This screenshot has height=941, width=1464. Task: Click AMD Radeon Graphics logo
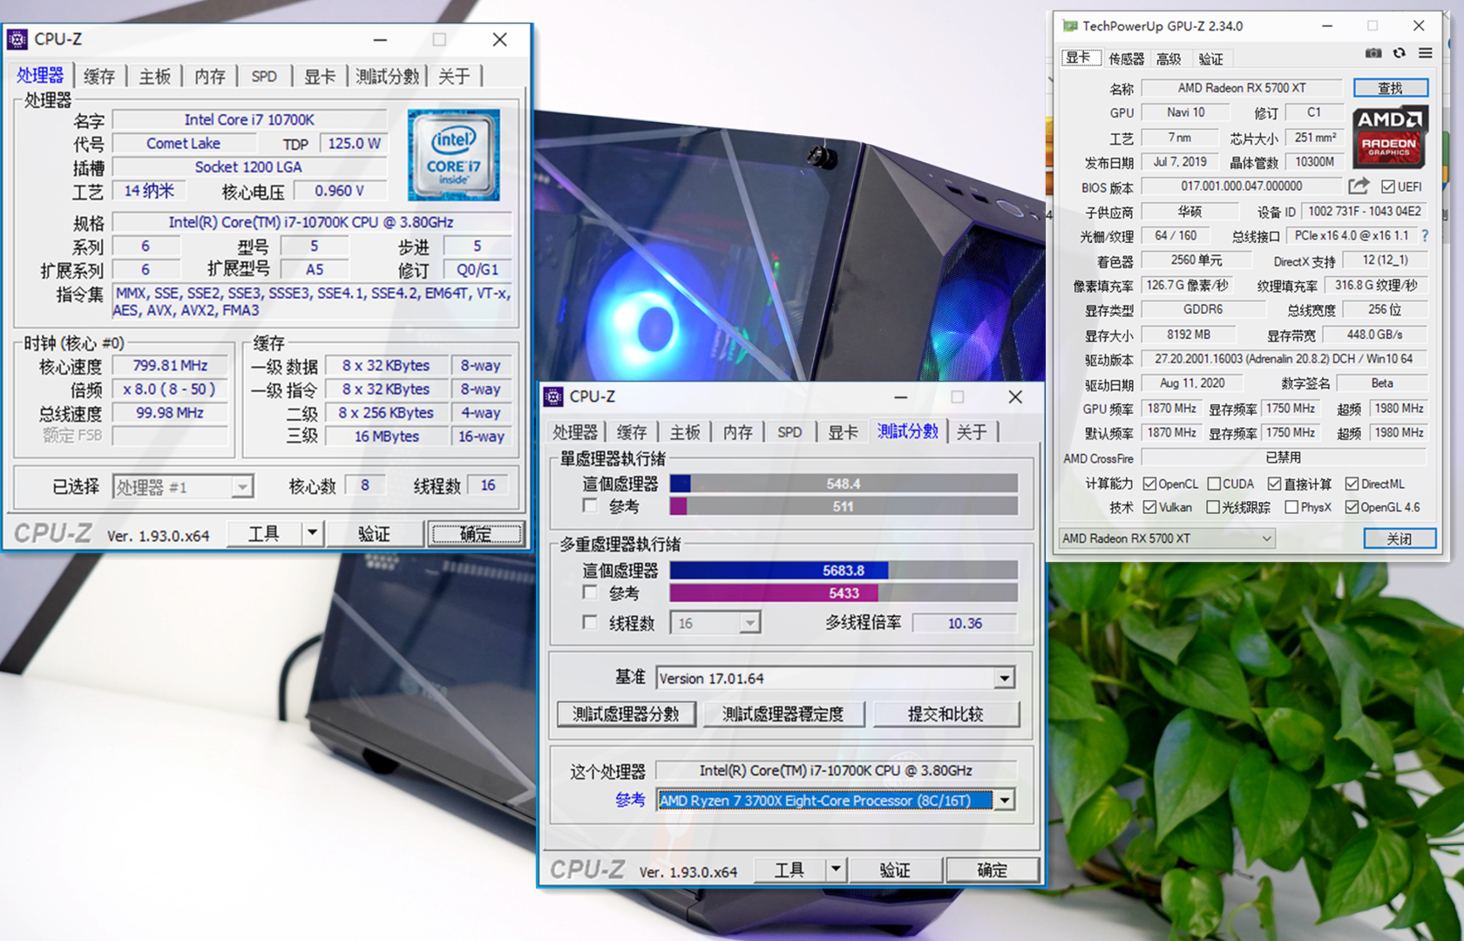1389,137
